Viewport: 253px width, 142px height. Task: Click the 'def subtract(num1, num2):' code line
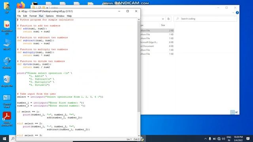click(36, 40)
